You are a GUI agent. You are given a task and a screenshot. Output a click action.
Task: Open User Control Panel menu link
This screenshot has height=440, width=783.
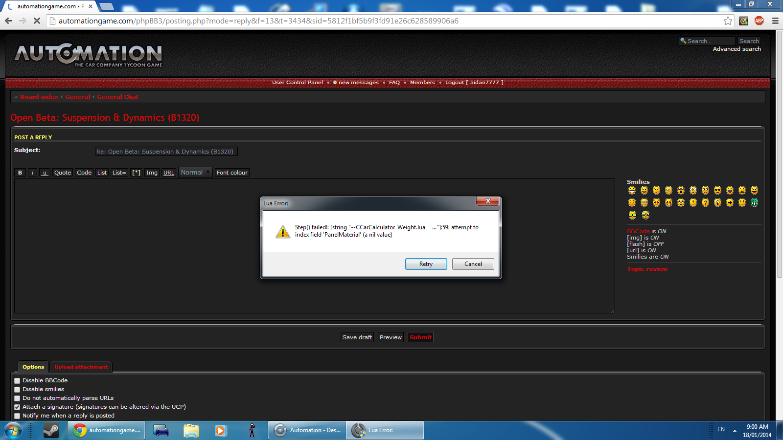point(297,83)
